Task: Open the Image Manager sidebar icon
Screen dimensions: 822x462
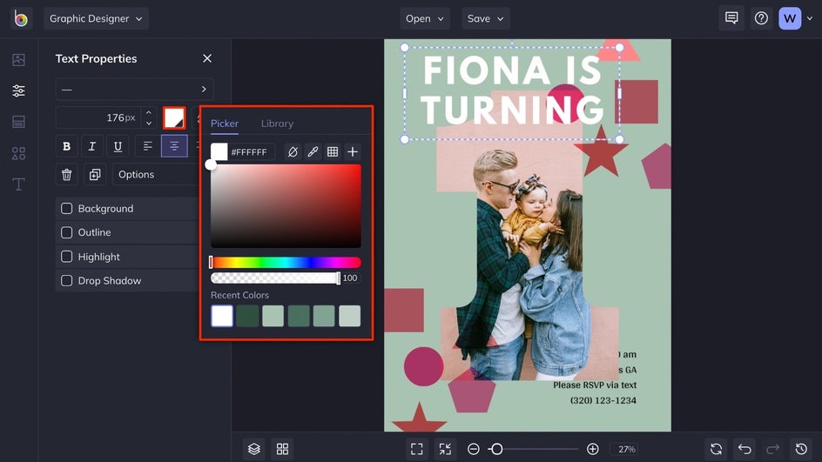Action: (19, 60)
